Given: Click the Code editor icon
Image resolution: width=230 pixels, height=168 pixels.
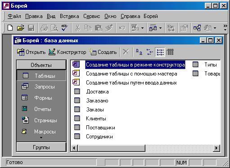Looking at the screenshot, I should pos(171,28).
